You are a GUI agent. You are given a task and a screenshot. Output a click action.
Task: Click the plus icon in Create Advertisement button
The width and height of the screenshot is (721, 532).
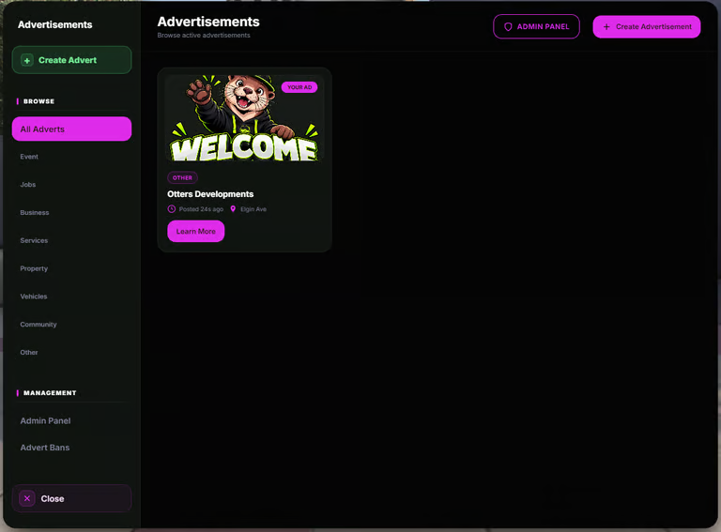(x=606, y=26)
